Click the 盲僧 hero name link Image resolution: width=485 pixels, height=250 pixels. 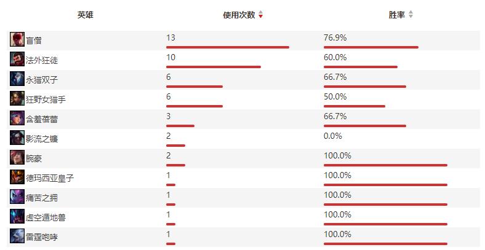click(x=34, y=41)
